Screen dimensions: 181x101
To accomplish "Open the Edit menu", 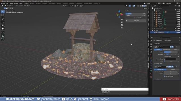I will 7,3.
